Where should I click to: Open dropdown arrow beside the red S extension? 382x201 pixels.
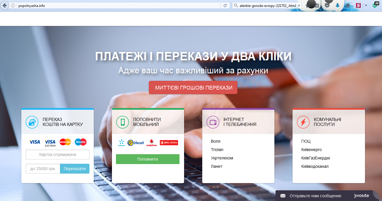coord(366,5)
